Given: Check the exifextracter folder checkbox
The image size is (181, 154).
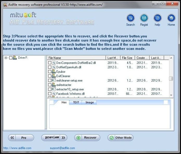Looking at the screenshot, I should 50,85.
